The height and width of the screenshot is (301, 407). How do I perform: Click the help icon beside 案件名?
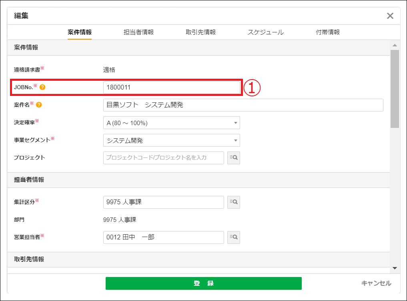(x=39, y=105)
